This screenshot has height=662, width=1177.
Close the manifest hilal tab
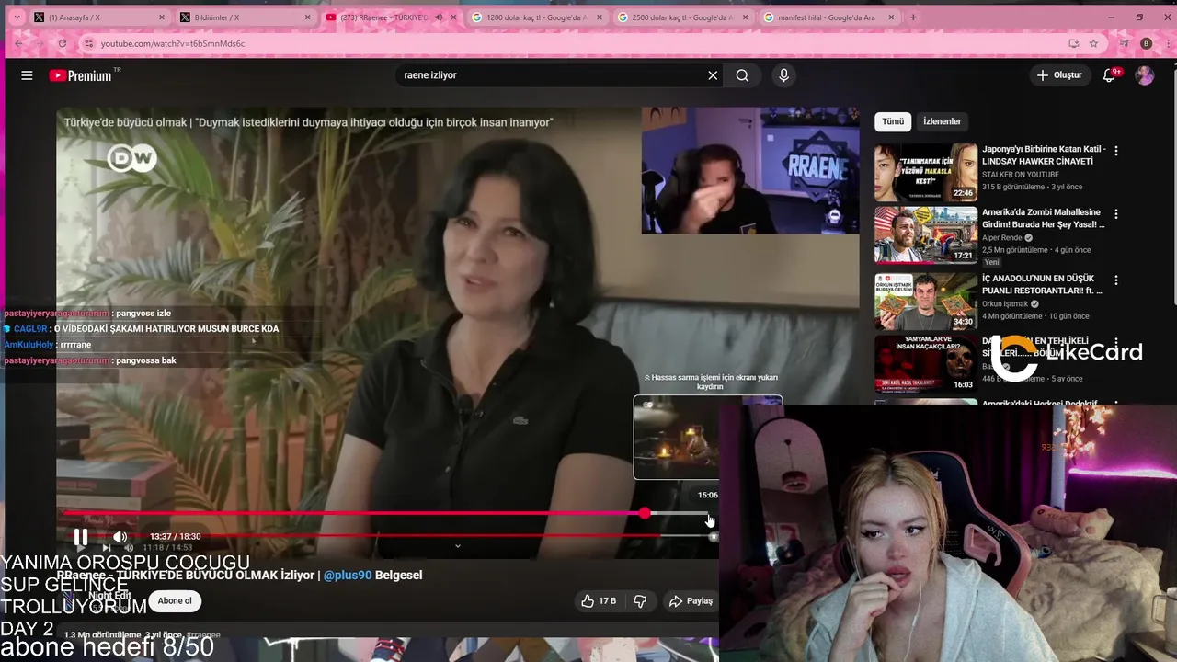[x=891, y=17]
